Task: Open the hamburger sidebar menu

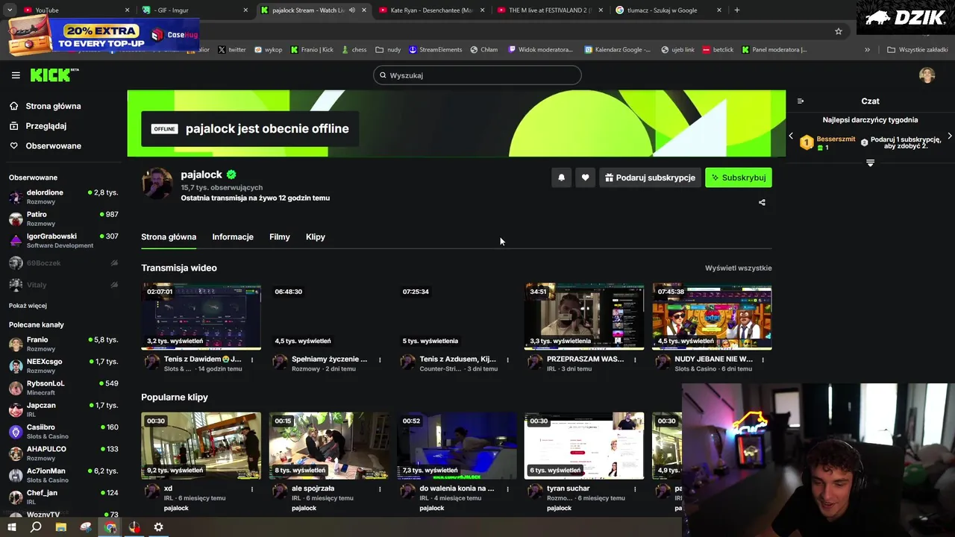Action: click(x=16, y=75)
